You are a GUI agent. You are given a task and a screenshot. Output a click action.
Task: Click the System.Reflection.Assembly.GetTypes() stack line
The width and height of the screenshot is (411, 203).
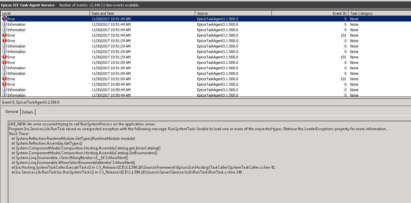tap(47, 143)
